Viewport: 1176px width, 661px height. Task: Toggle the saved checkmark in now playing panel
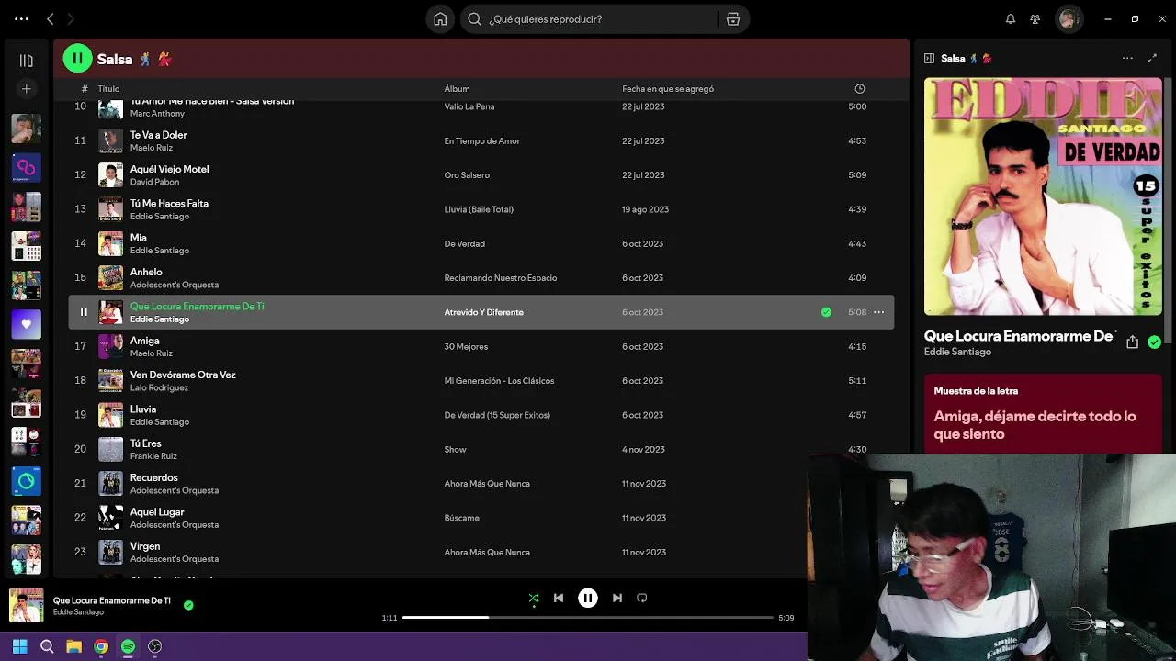coord(1154,342)
